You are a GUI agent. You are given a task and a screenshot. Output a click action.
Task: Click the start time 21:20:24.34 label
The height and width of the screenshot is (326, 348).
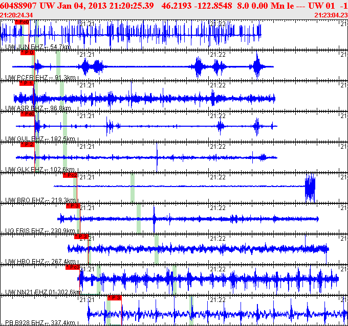[x=17, y=15]
